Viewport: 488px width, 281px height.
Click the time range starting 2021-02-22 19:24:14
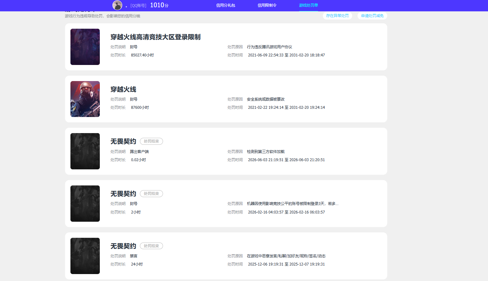coord(286,108)
